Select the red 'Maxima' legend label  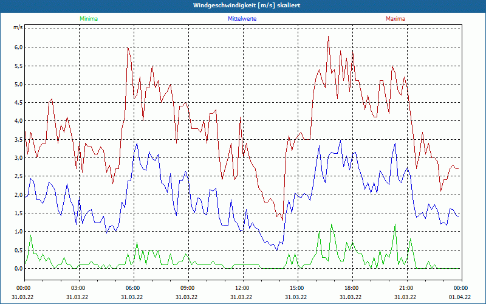pos(395,19)
